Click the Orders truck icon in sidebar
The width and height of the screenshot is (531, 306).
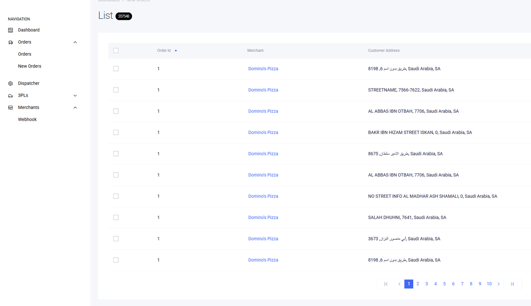coord(10,42)
